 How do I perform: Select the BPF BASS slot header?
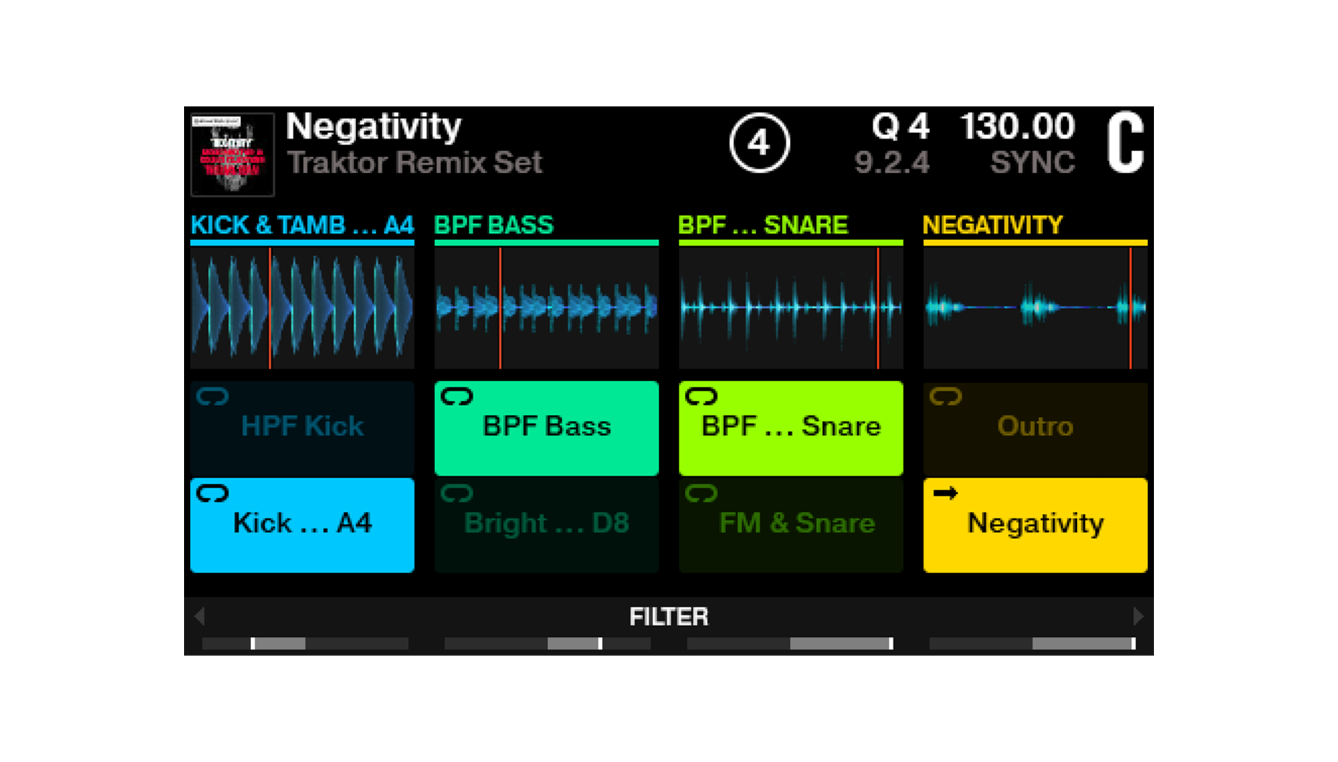point(494,225)
